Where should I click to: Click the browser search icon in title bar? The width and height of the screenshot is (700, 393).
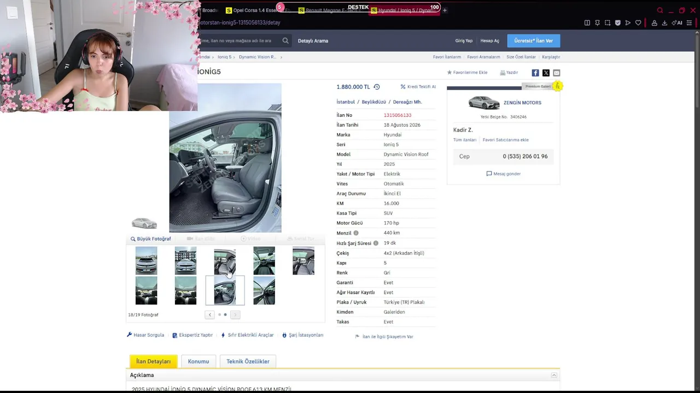(660, 10)
